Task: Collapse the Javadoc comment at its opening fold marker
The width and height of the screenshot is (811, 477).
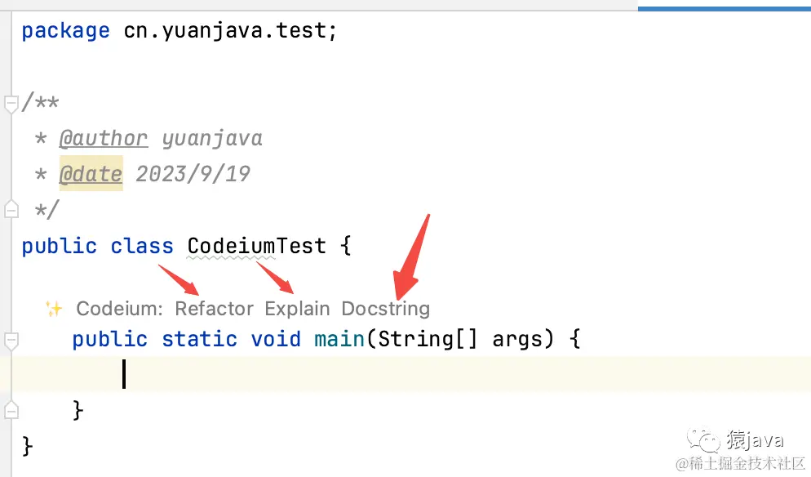Action: (11, 104)
